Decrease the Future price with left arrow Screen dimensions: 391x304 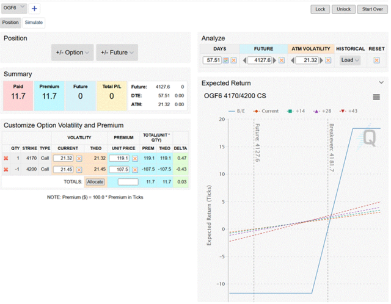[244, 60]
